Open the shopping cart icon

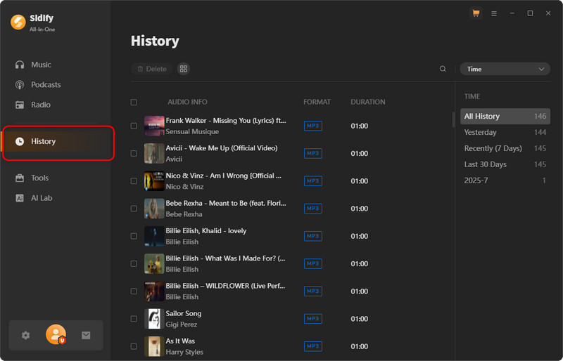tap(476, 13)
